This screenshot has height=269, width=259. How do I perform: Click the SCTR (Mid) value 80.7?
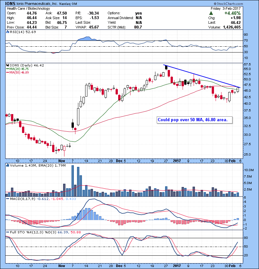[x=138, y=27]
